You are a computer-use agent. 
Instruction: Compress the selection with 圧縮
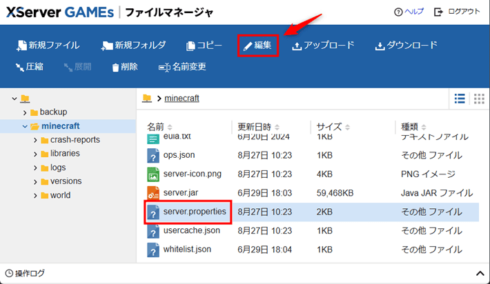(30, 67)
